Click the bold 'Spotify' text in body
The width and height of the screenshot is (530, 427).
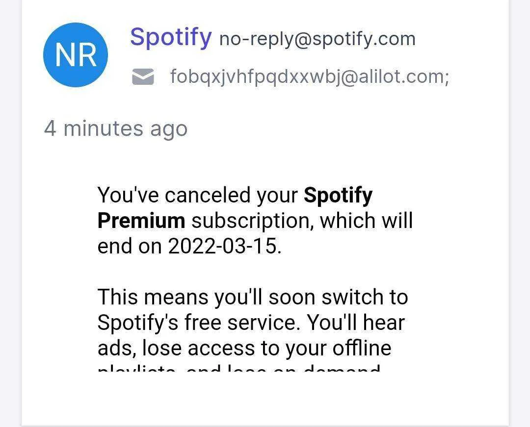click(x=338, y=196)
